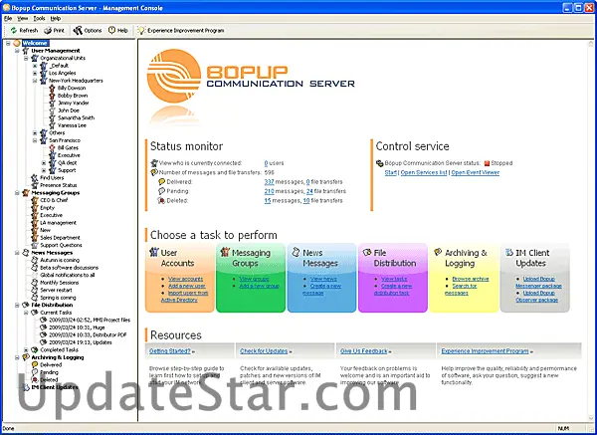Screen dimensions: 597x435
Task: Collapse the User Management node
Action: tap(17, 51)
